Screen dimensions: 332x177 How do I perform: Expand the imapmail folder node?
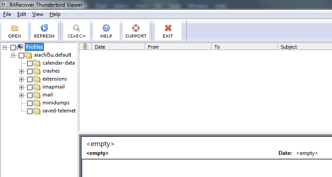pyautogui.click(x=21, y=87)
